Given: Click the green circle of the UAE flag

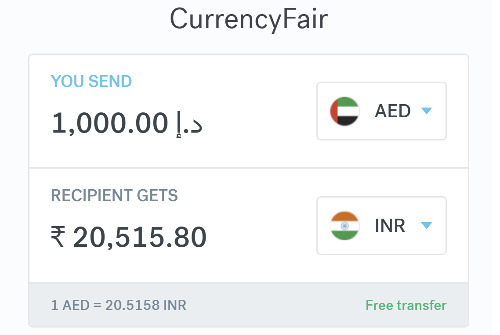Looking at the screenshot, I should (348, 103).
